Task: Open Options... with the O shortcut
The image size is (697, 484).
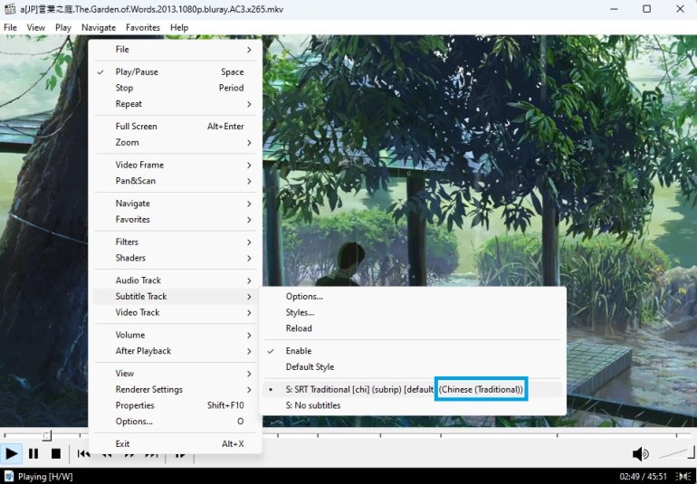Action: click(x=175, y=422)
